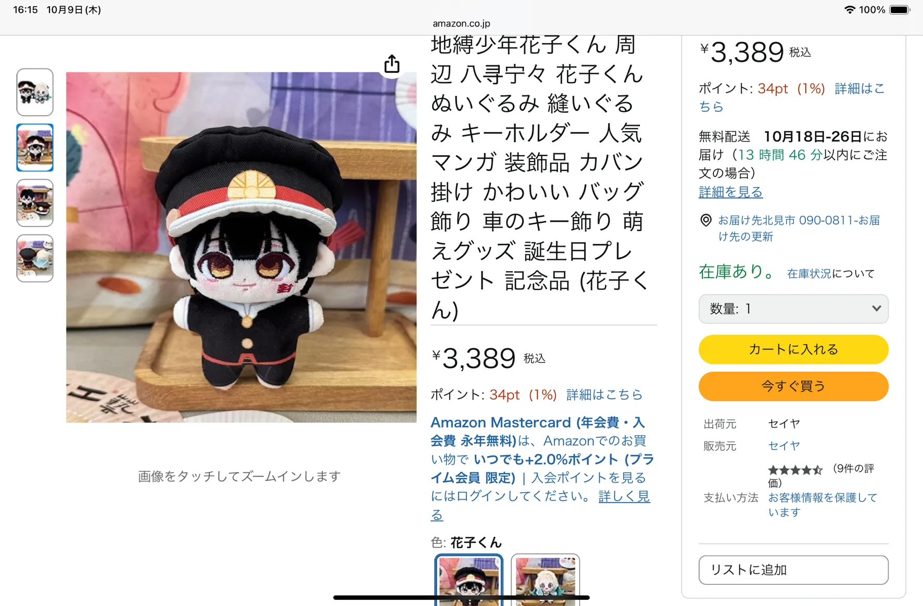Tap the battery icon in status bar
The width and height of the screenshot is (923, 606).
point(900,10)
